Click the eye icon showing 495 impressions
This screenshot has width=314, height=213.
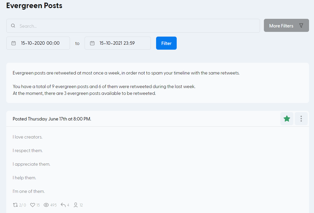coord(46,205)
